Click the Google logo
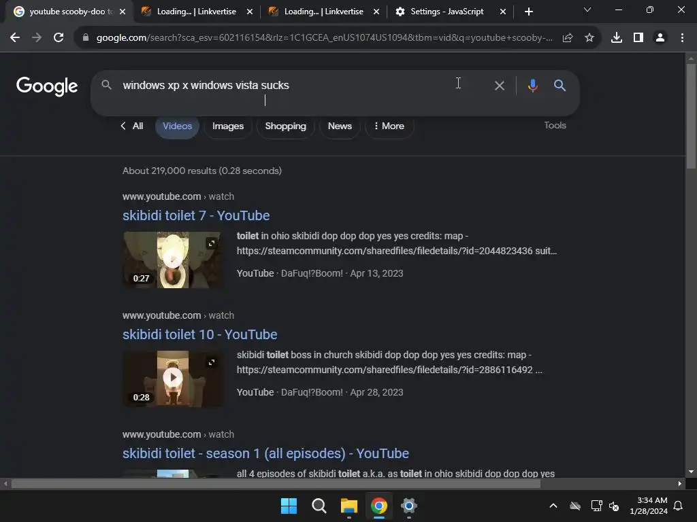 (x=47, y=86)
